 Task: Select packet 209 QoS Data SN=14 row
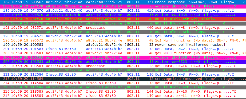[123, 66]
